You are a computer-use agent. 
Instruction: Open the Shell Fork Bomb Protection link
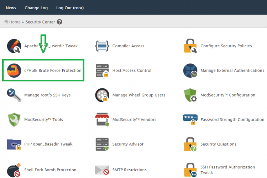tap(50, 170)
